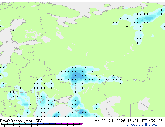
Task: Pick the 10–15 mm legend color box
Action: click(35, 124)
